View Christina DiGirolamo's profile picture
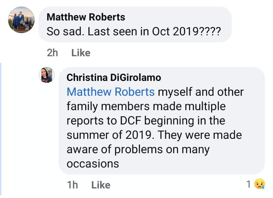Image resolution: width=273 pixels, height=198 pixels. [47, 75]
